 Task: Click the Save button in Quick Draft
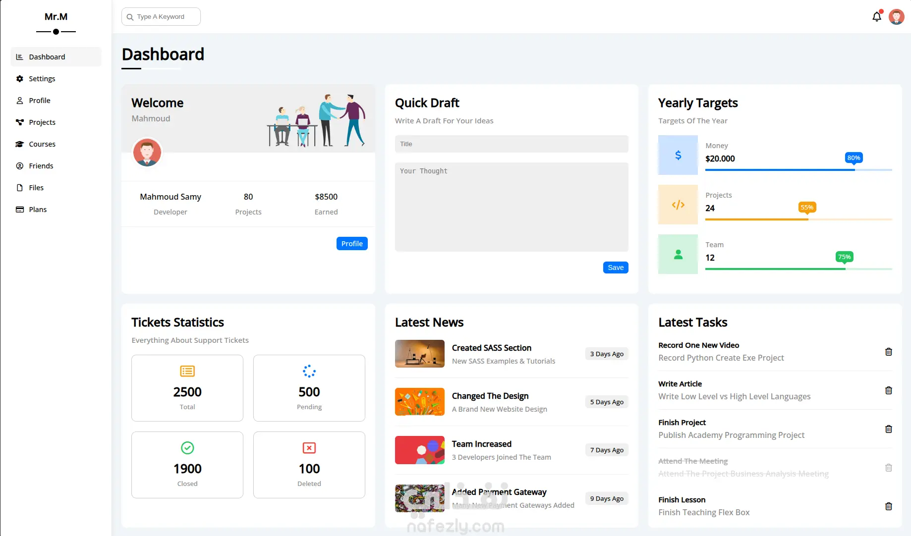click(616, 268)
